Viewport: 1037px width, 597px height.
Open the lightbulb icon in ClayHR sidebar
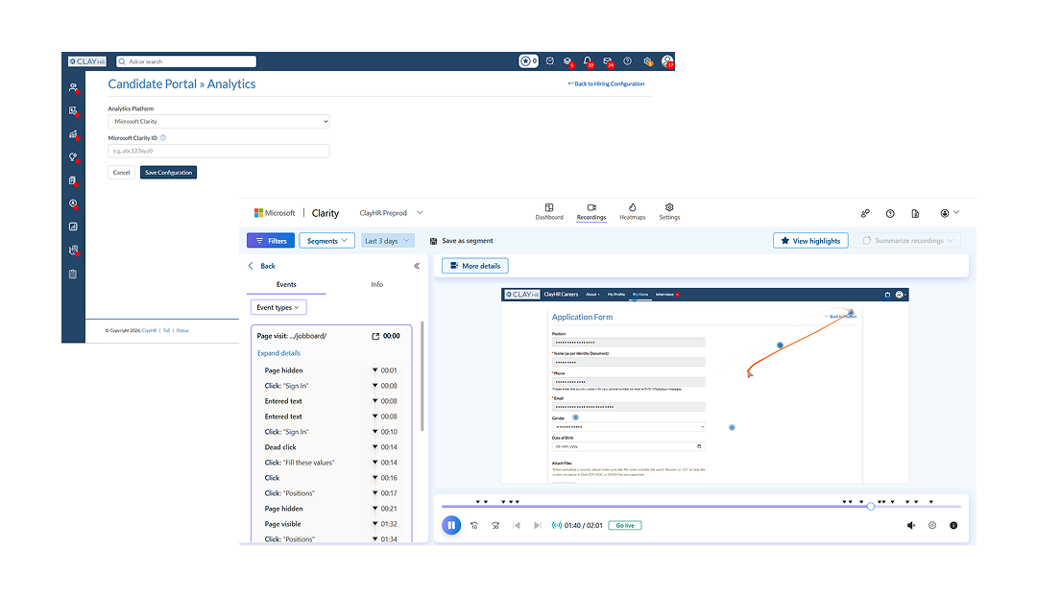pyautogui.click(x=73, y=157)
